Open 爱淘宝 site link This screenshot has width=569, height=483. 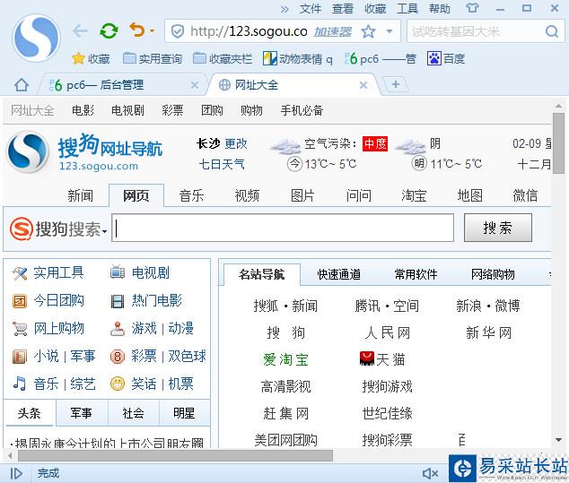(285, 359)
